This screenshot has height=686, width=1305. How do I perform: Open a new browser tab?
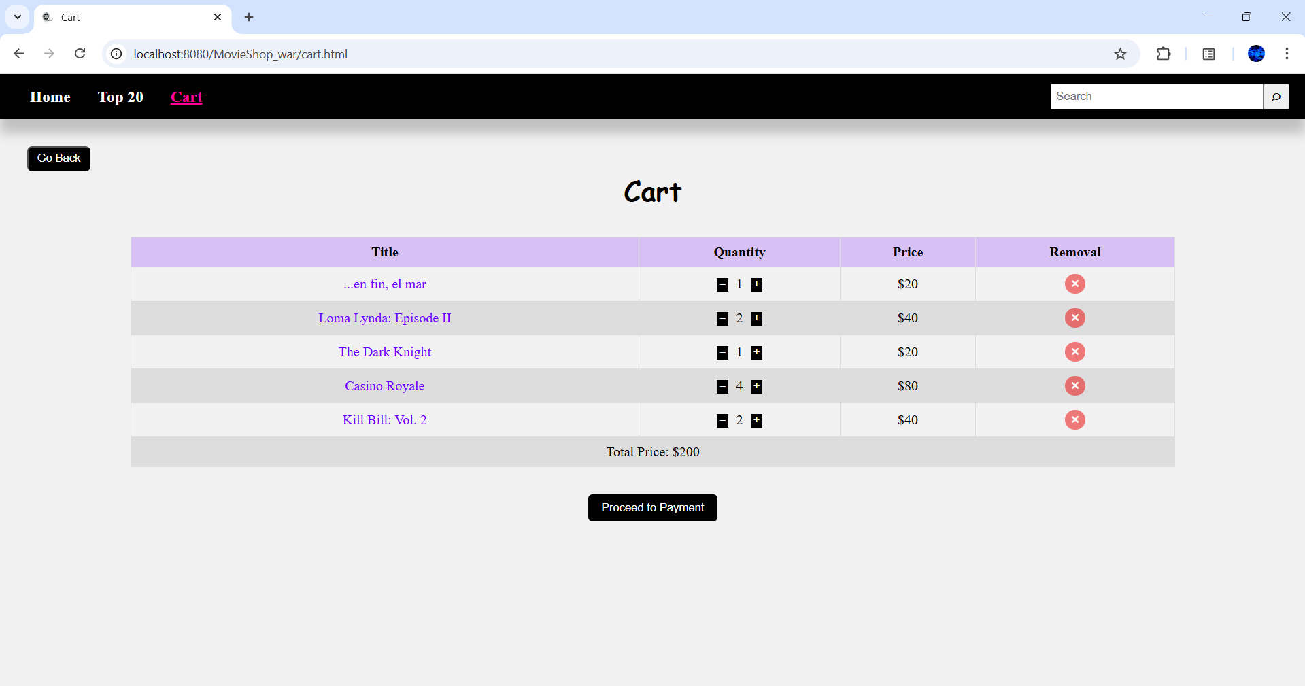click(249, 17)
